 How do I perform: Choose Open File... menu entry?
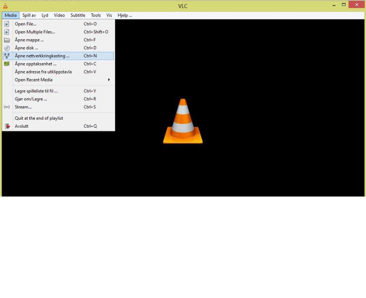[59, 24]
